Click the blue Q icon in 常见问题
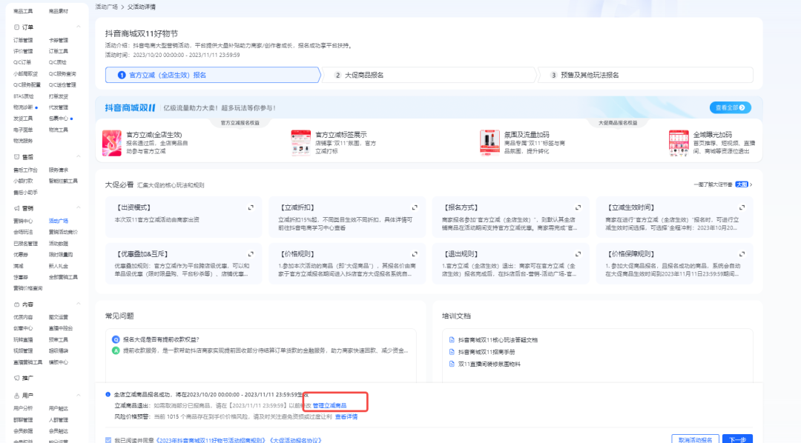This screenshot has height=443, width=801. 116,339
